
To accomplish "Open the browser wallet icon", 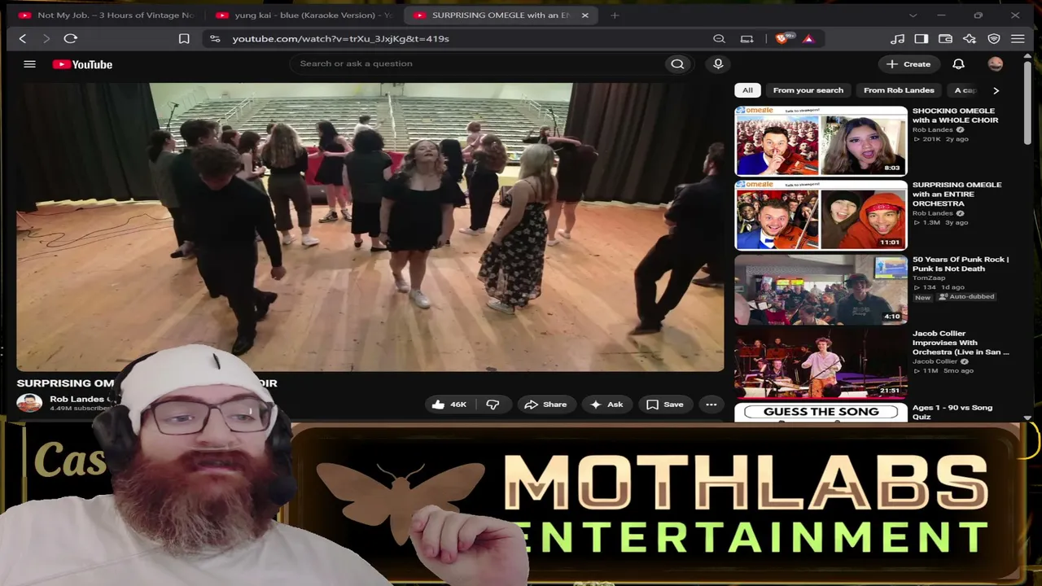I will pyautogui.click(x=945, y=38).
